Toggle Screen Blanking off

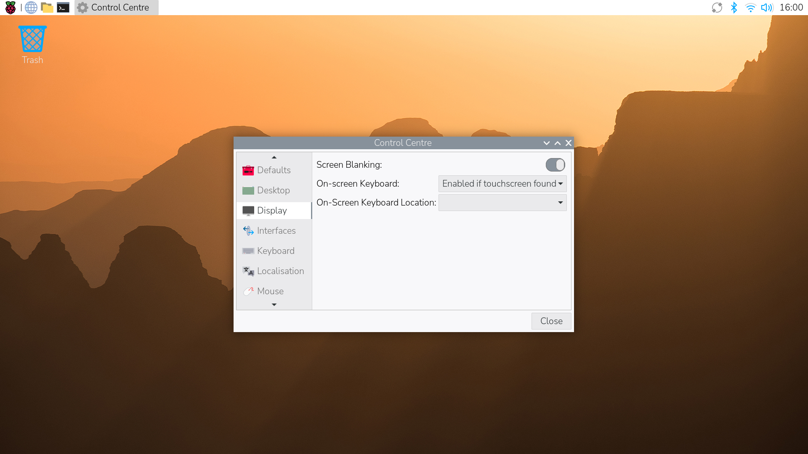(555, 164)
